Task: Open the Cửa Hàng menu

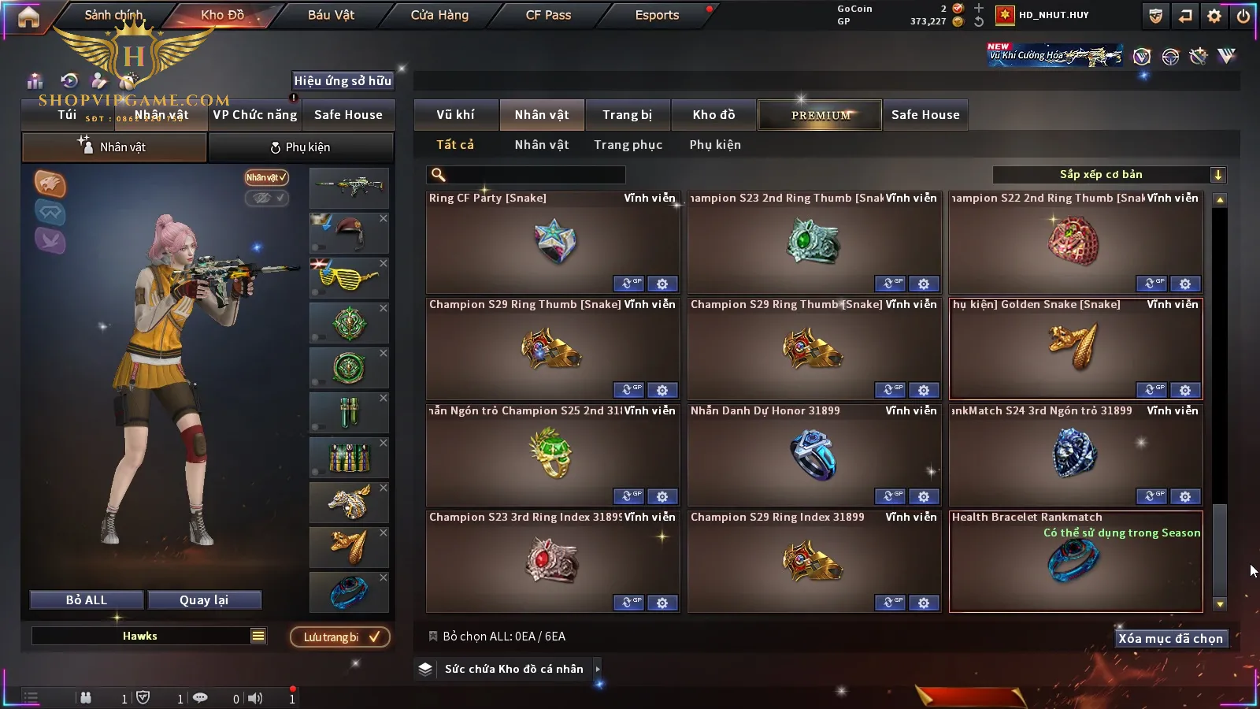Action: 439,15
